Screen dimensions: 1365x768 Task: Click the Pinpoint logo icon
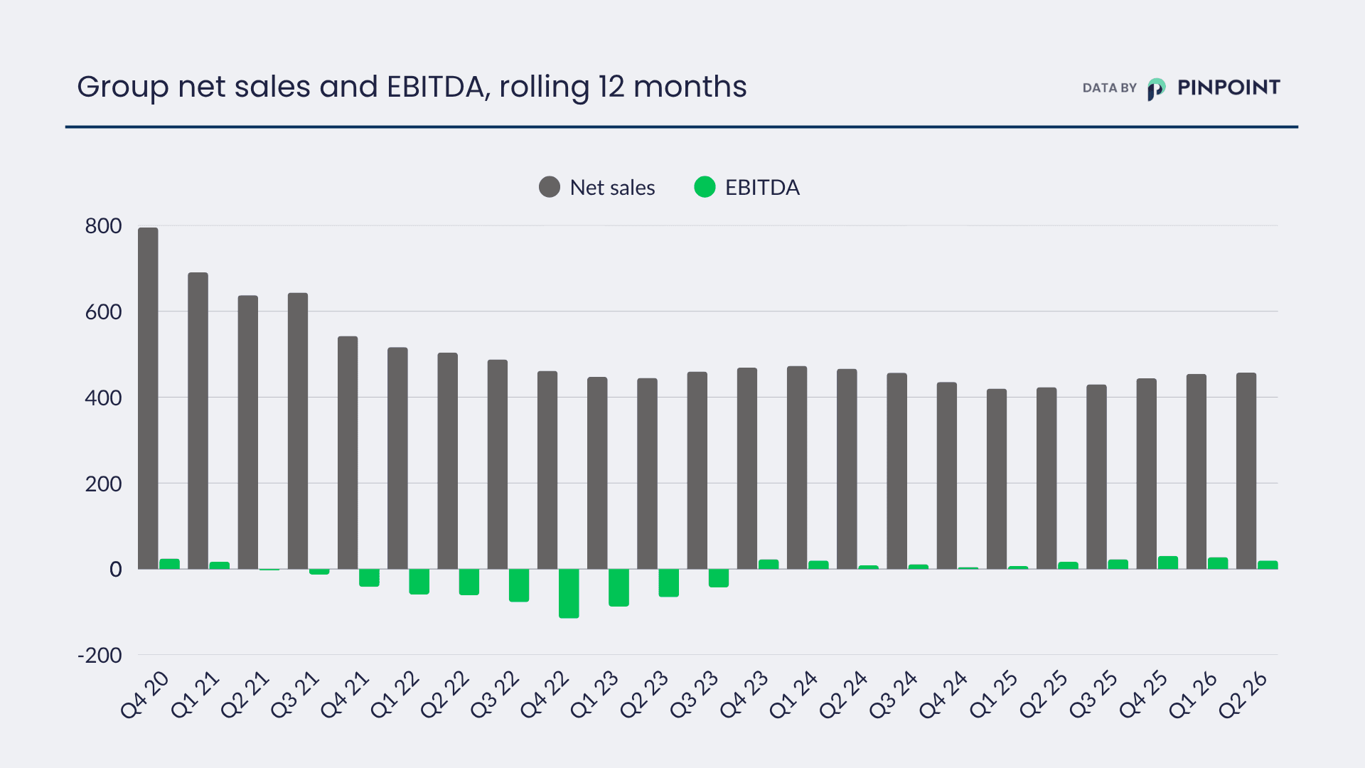click(x=1157, y=89)
